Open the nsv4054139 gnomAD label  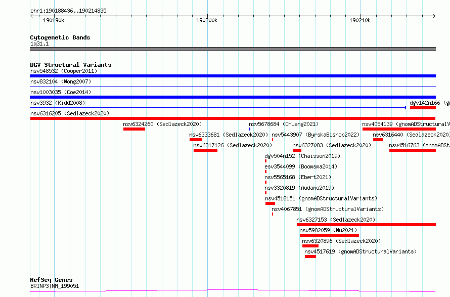[x=406, y=124]
